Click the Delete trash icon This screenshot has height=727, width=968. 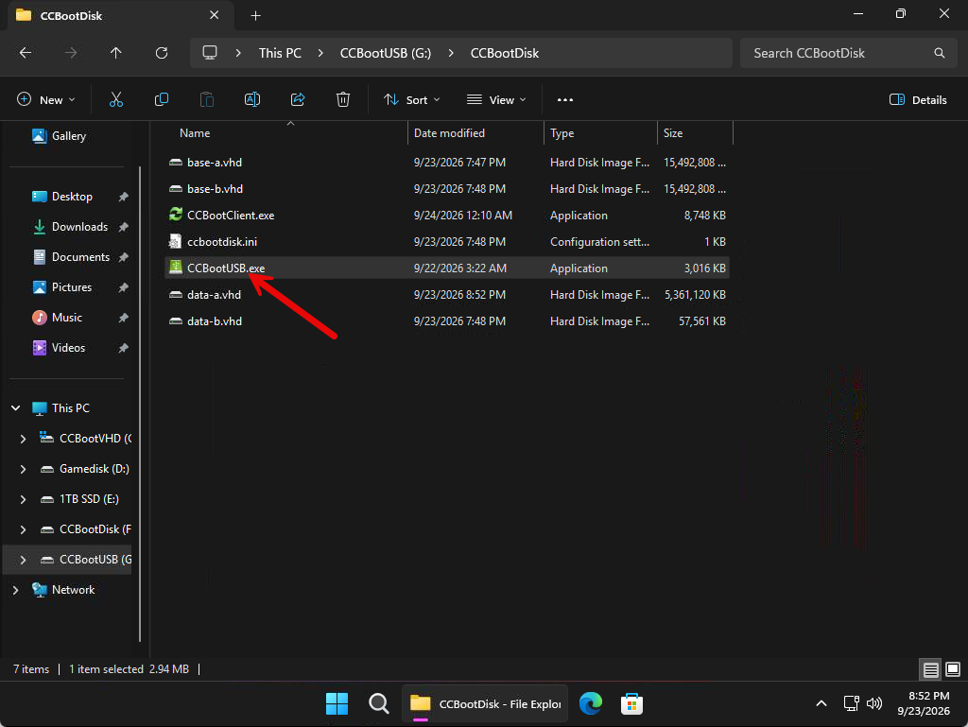click(342, 99)
